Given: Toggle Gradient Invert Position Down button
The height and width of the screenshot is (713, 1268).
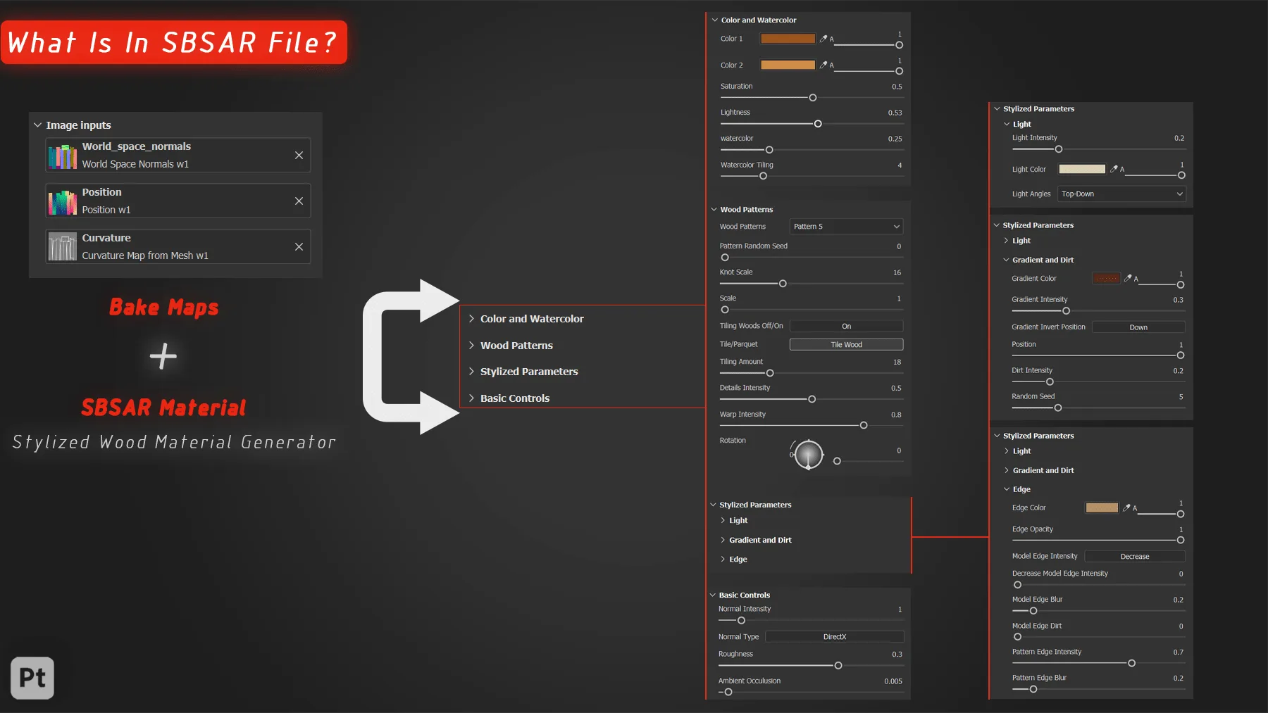Looking at the screenshot, I should point(1138,327).
